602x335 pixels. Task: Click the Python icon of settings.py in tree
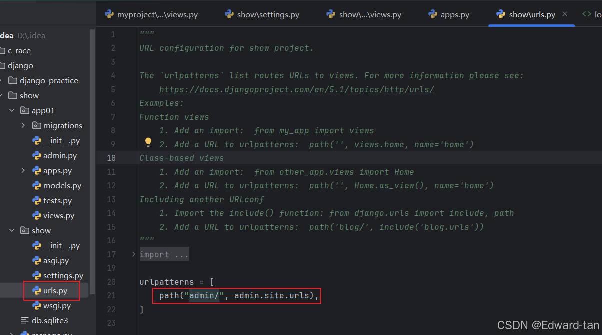point(36,276)
